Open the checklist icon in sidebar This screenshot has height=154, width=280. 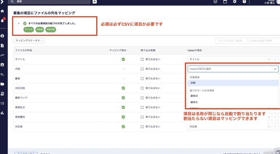[2, 74]
